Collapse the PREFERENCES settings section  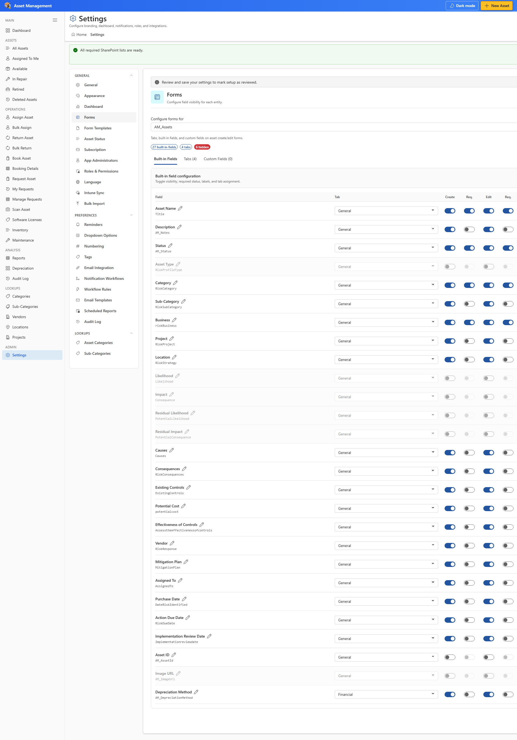click(x=131, y=215)
